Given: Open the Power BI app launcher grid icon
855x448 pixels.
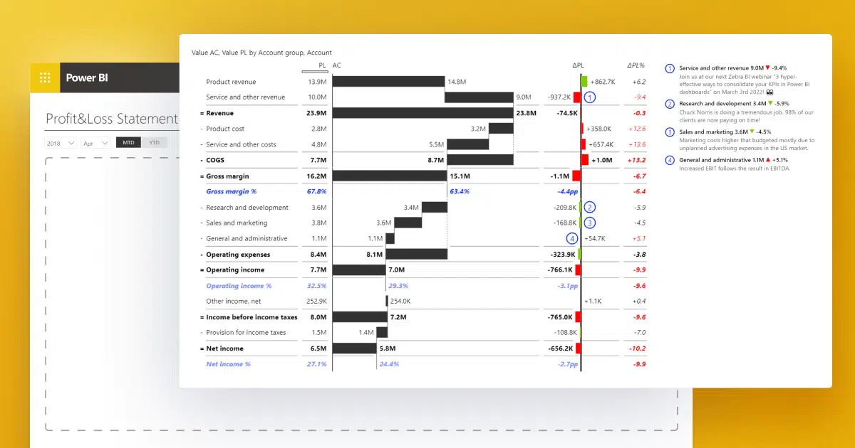Looking at the screenshot, I should (44, 78).
